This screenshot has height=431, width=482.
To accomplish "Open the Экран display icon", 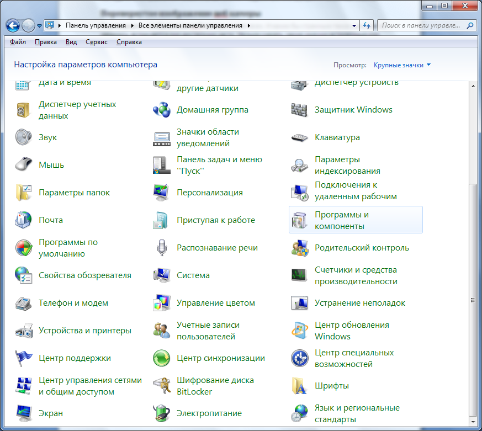I will click(x=23, y=413).
